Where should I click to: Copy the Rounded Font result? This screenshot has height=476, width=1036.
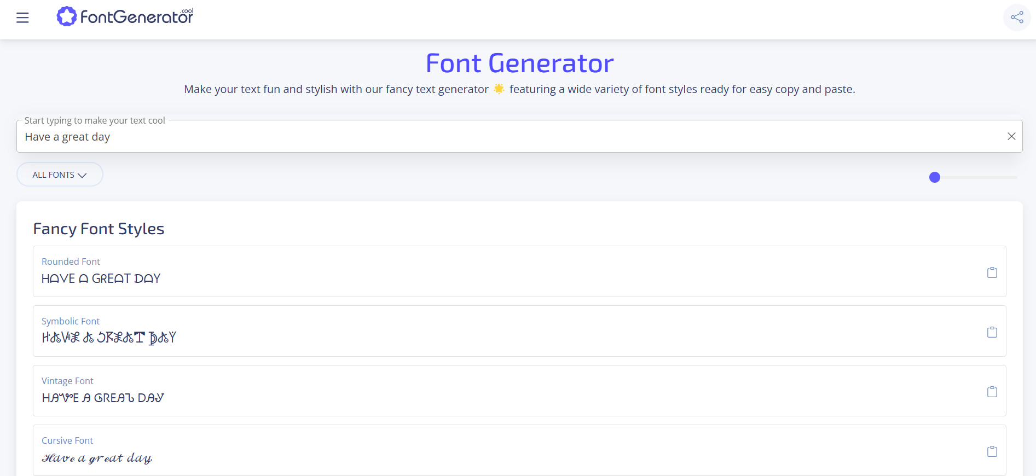[992, 272]
